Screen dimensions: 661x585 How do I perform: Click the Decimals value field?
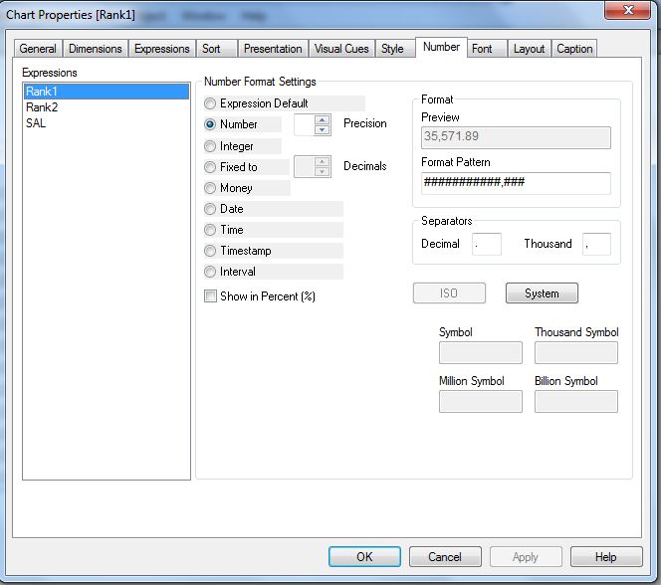pyautogui.click(x=305, y=167)
